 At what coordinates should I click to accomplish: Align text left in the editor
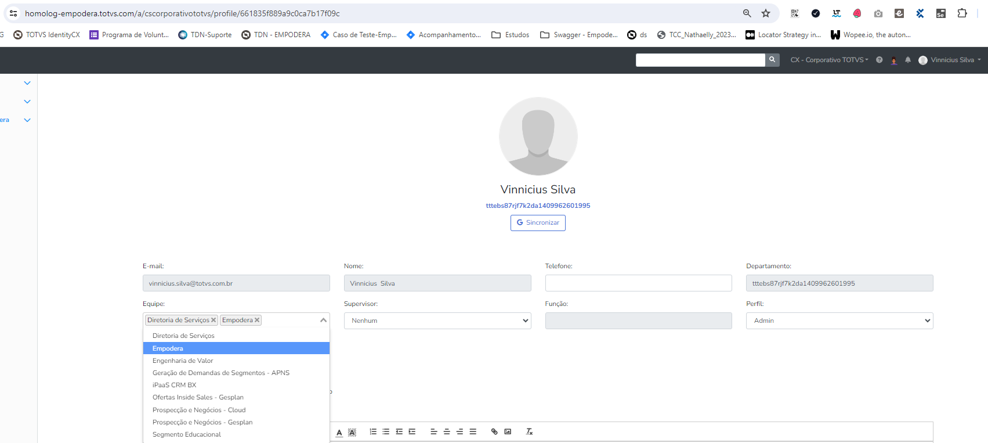pyautogui.click(x=433, y=431)
